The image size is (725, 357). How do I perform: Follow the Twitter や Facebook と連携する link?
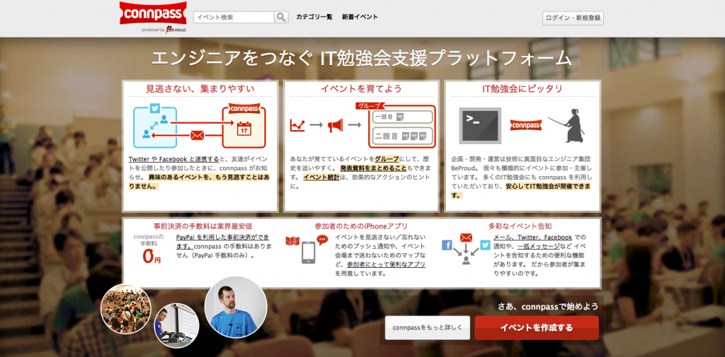point(173,160)
